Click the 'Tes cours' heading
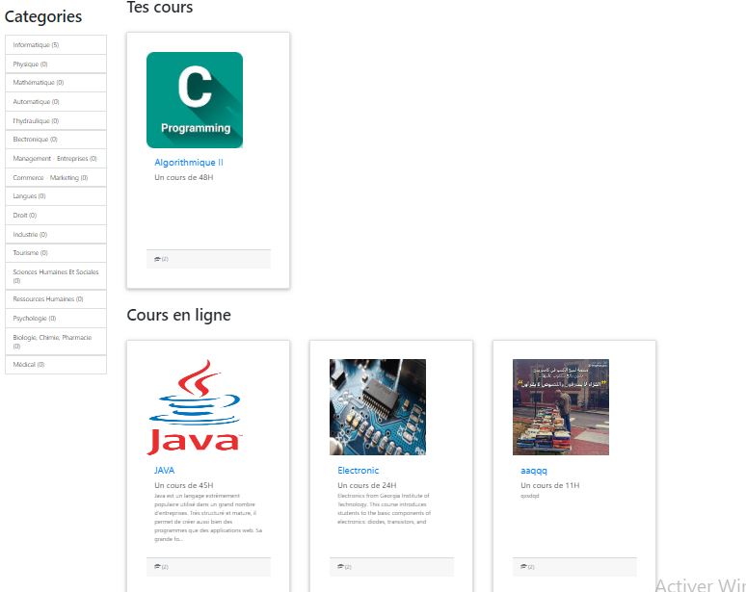The width and height of the screenshot is (746, 592). 160,7
